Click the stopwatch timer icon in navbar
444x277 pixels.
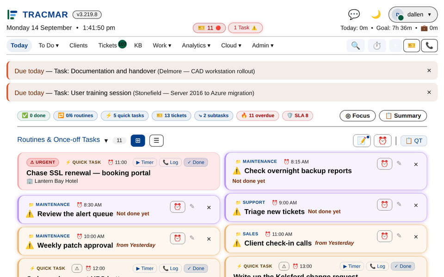(x=377, y=46)
